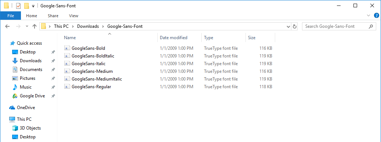Viewport: 381px width, 142px height.
Task: Click the folder icon in the address bar
Action: pyautogui.click(x=43, y=26)
